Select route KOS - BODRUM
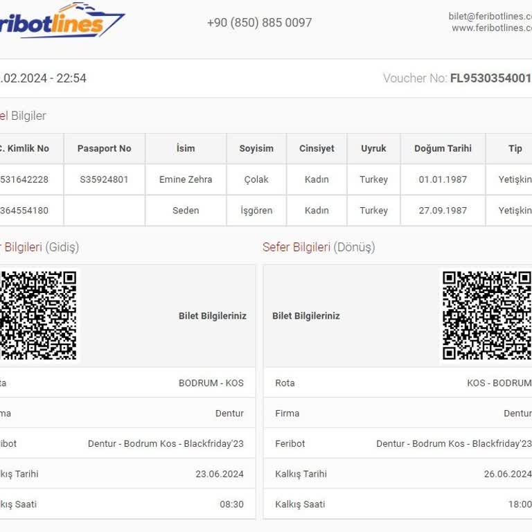The height and width of the screenshot is (532, 532). coord(499,383)
